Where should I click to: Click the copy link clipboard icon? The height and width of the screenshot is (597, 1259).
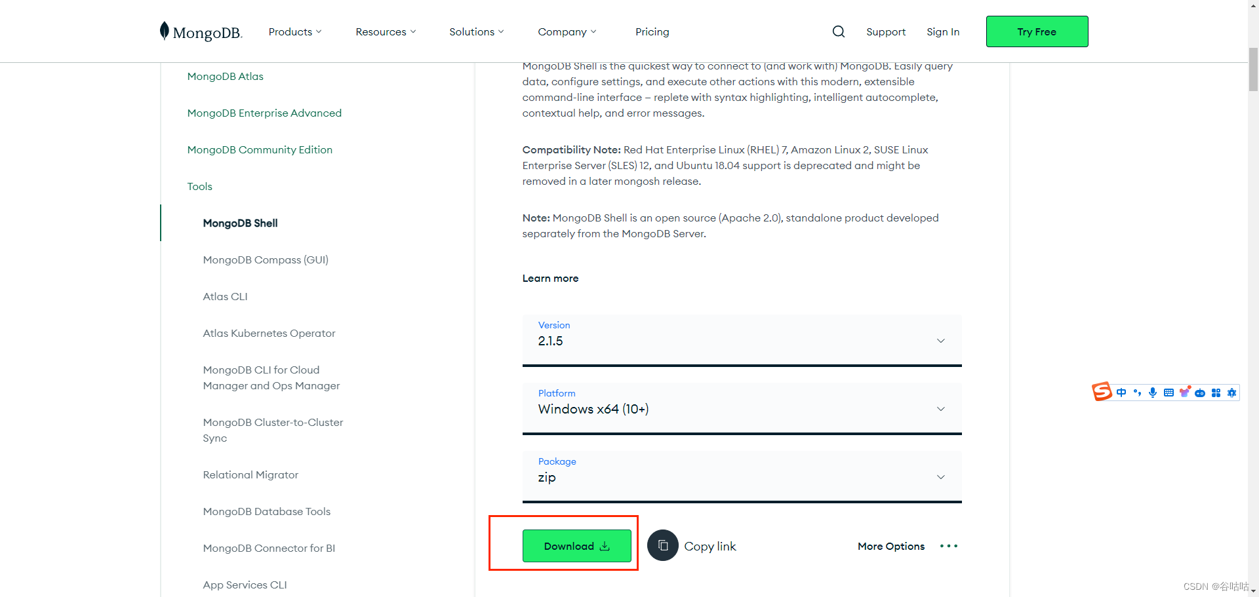coord(663,545)
